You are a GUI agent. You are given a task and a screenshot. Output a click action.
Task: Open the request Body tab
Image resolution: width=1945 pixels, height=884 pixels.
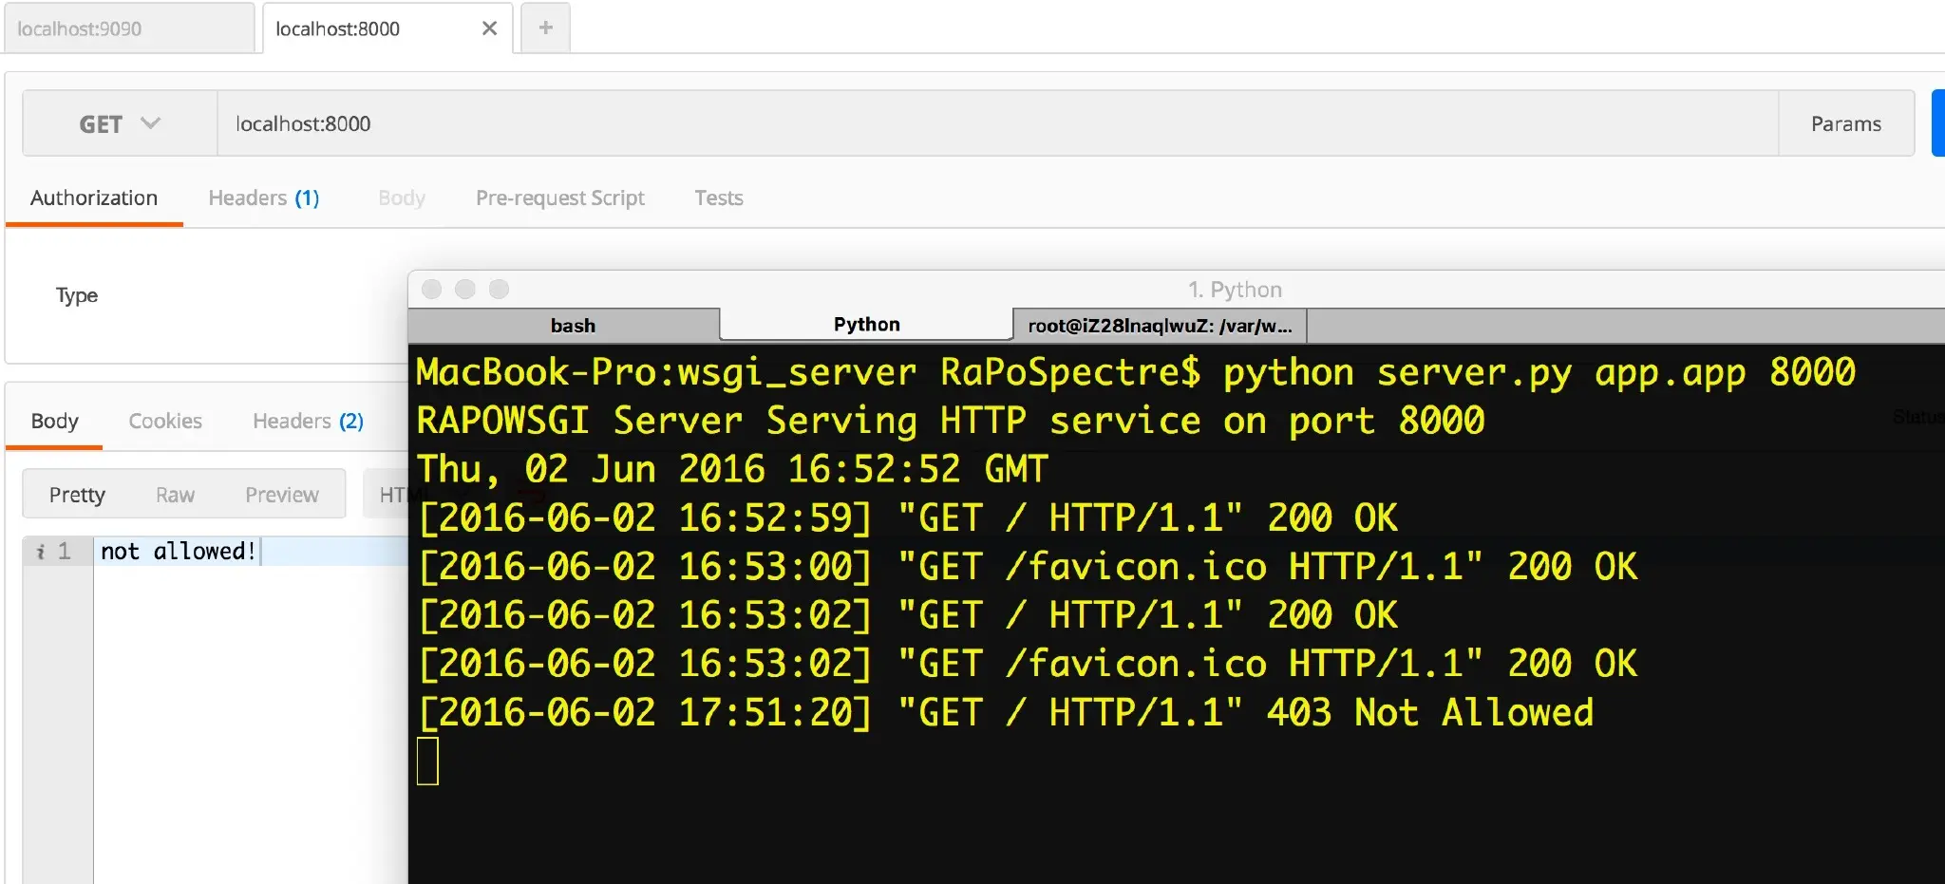[402, 197]
